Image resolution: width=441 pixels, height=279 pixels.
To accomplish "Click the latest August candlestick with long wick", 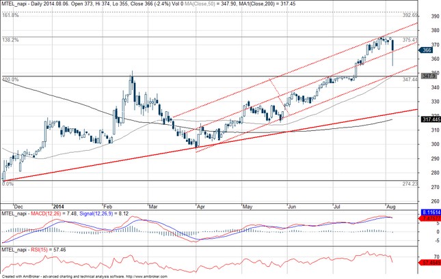I will click(392, 53).
